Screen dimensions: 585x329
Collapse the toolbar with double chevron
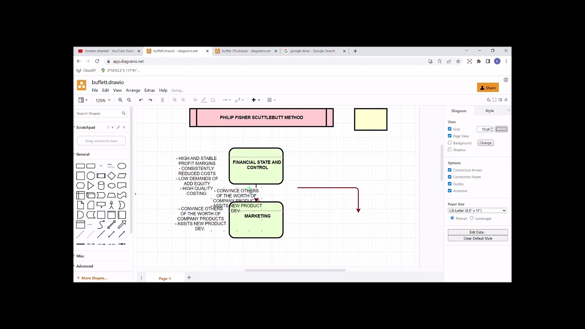pos(505,100)
